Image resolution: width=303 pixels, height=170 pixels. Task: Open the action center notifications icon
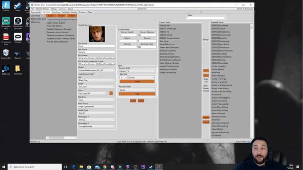(298, 167)
